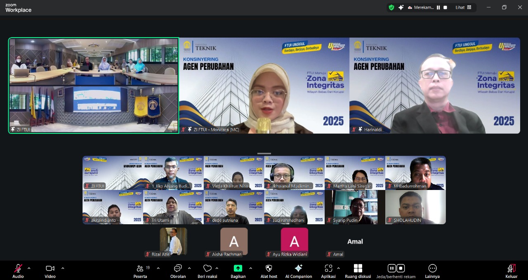Close the Zoom meeting window

[x=520, y=7]
